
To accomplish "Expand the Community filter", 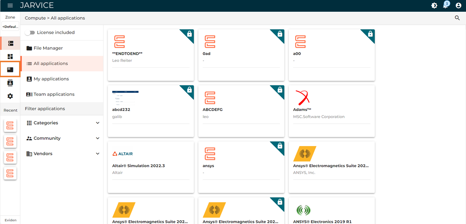I will tap(62, 138).
